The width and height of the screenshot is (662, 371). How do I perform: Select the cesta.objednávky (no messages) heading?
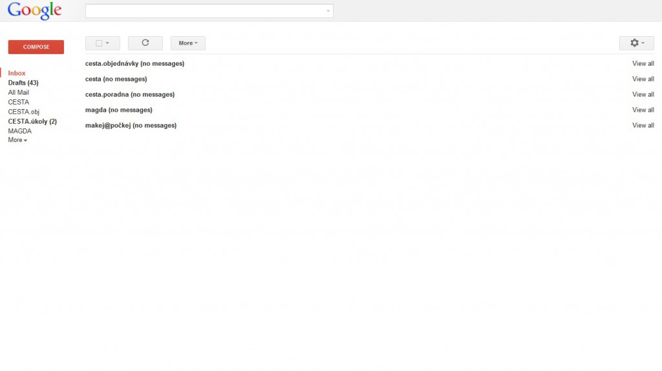point(134,64)
